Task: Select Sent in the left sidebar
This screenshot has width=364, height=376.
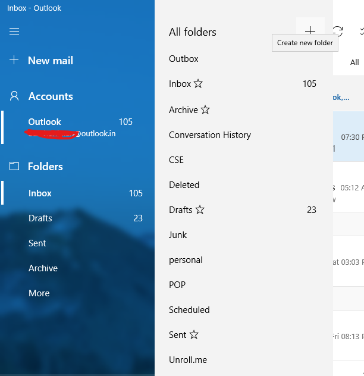Action: [x=77, y=243]
